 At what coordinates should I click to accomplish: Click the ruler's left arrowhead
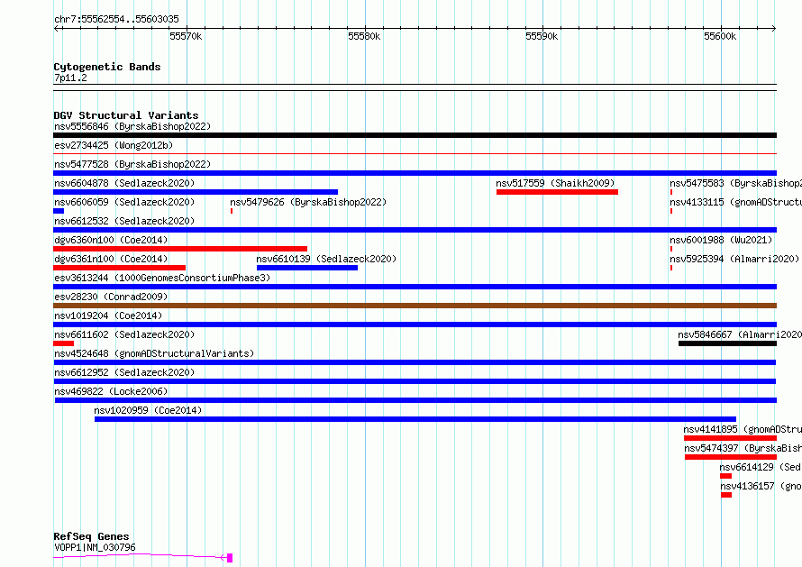[x=56, y=29]
